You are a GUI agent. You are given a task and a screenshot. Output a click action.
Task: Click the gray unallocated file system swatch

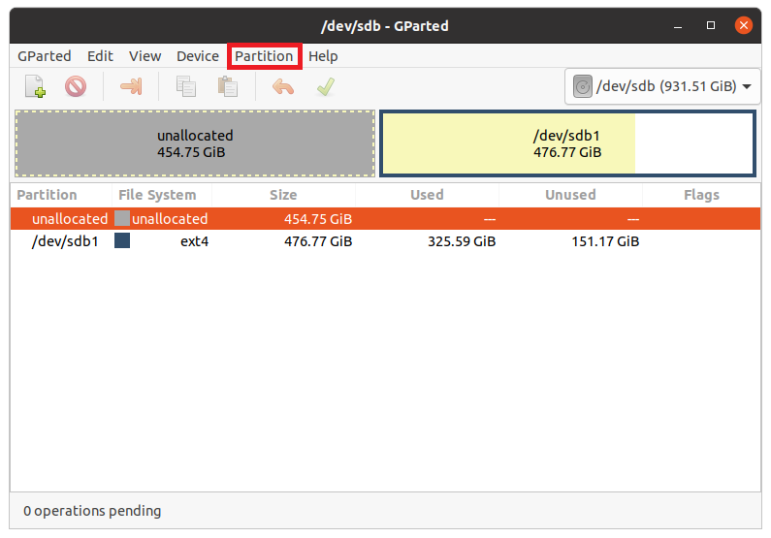point(122,218)
